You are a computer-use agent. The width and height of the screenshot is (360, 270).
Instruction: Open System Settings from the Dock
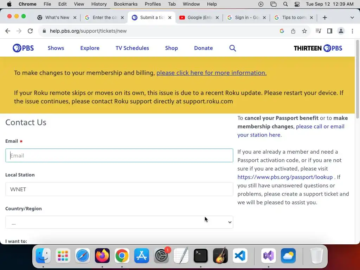coord(161,256)
